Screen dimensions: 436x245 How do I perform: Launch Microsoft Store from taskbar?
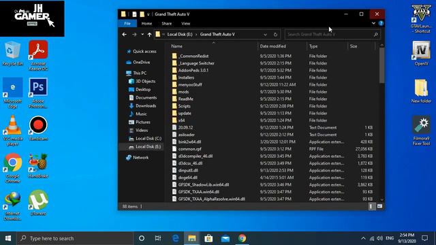pyautogui.click(x=208, y=238)
